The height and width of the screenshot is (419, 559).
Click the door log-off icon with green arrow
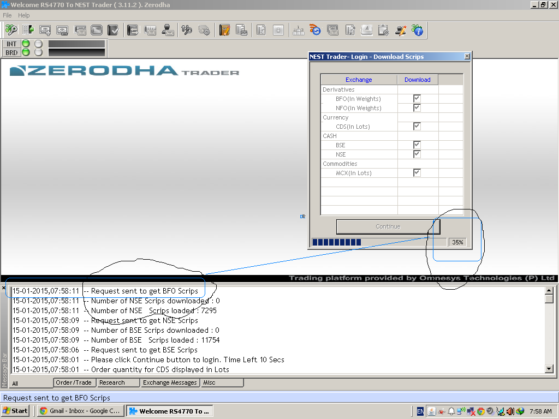pyautogui.click(x=28, y=31)
